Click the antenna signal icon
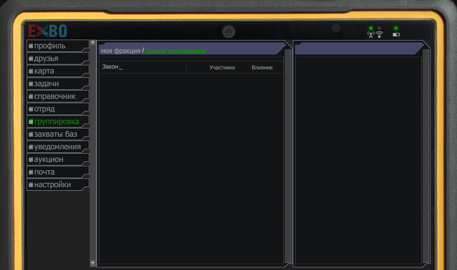Viewport: 457px width, 270px height. point(371,35)
